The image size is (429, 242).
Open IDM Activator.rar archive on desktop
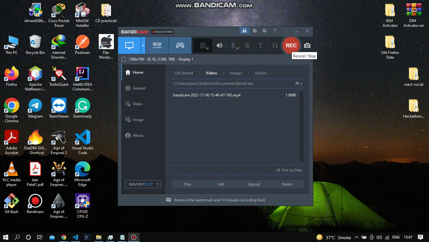[414, 15]
